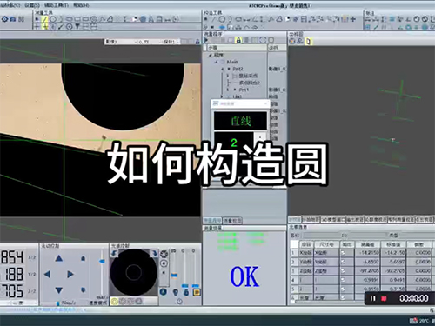Click the plus icon in construct toolbar
The width and height of the screenshot is (435, 326).
pyautogui.click(x=353, y=19)
